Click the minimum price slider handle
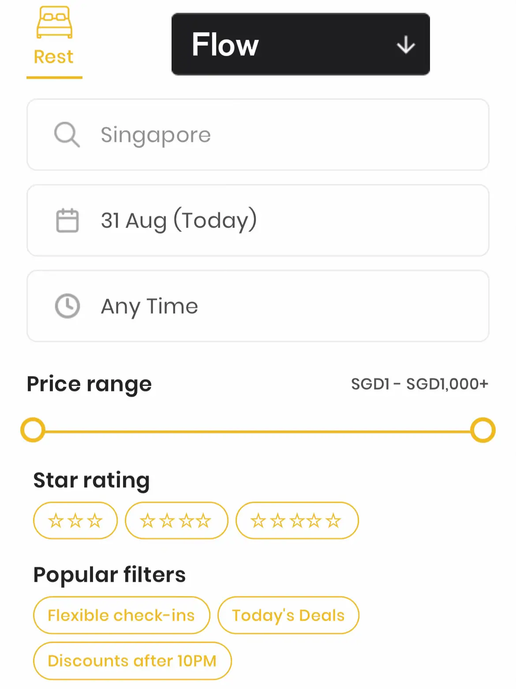The width and height of the screenshot is (516, 689). 33,430
